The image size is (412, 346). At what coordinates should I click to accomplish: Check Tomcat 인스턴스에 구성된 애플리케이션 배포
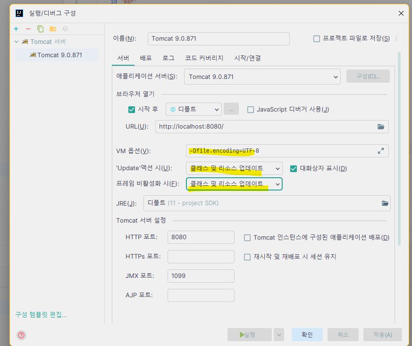click(247, 238)
